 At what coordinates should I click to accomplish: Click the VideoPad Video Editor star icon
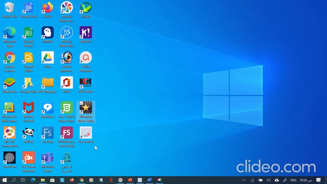(86, 108)
